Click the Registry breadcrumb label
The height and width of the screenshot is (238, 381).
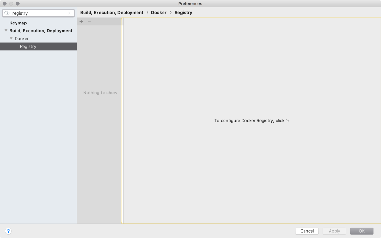tap(183, 12)
